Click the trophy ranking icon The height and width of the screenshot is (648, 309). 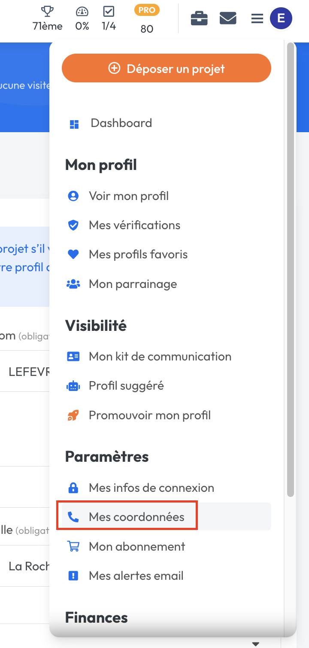tap(47, 11)
